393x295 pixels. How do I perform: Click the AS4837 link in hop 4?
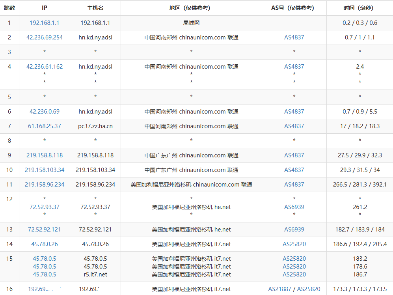[x=294, y=67]
